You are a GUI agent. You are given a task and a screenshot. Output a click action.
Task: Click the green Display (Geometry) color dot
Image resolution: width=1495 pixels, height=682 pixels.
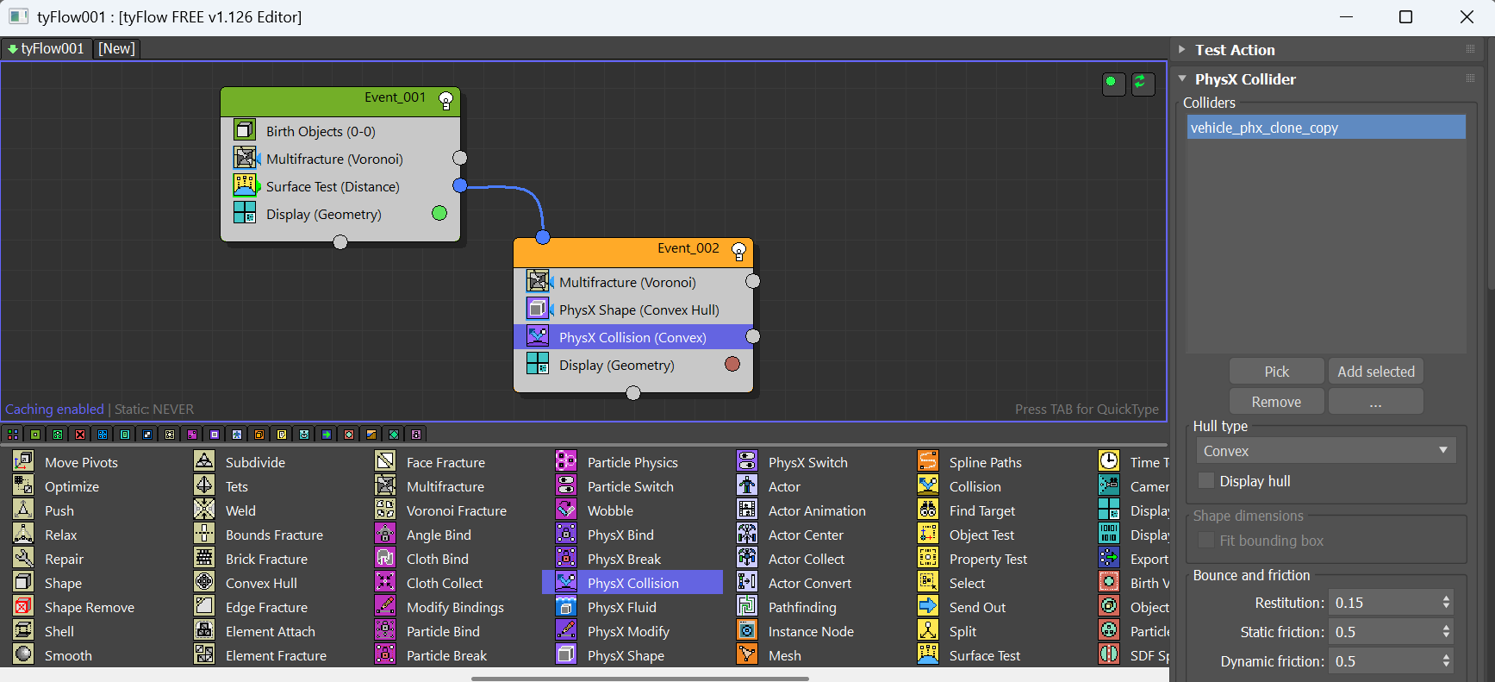(x=439, y=213)
